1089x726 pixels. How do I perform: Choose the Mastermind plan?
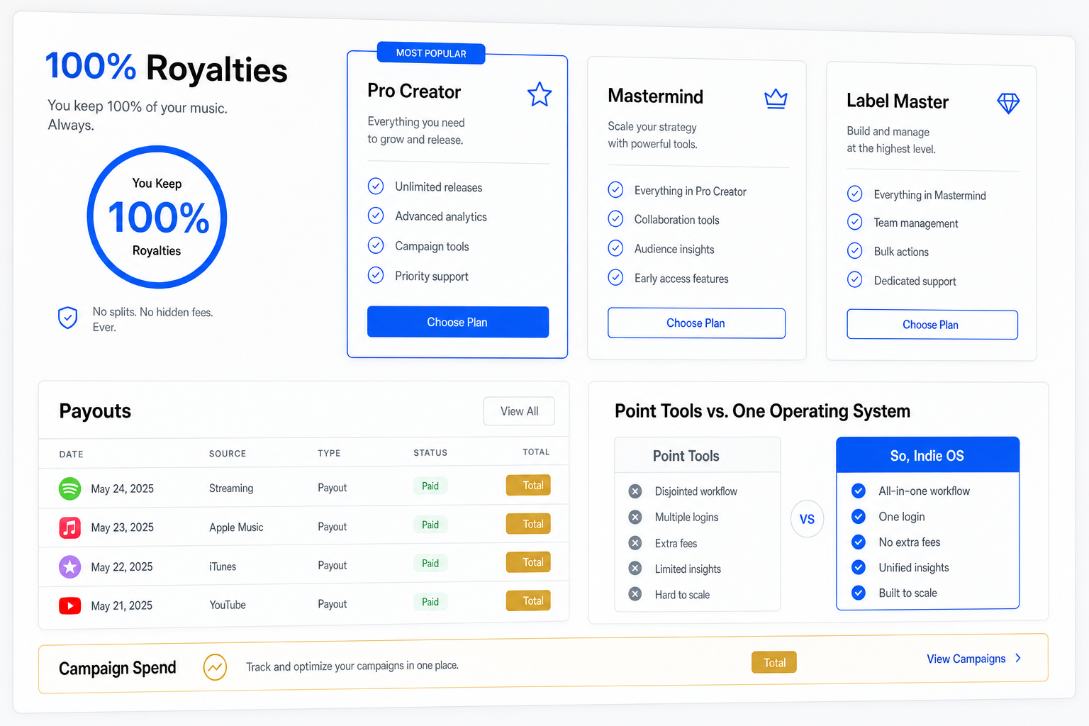tap(696, 323)
